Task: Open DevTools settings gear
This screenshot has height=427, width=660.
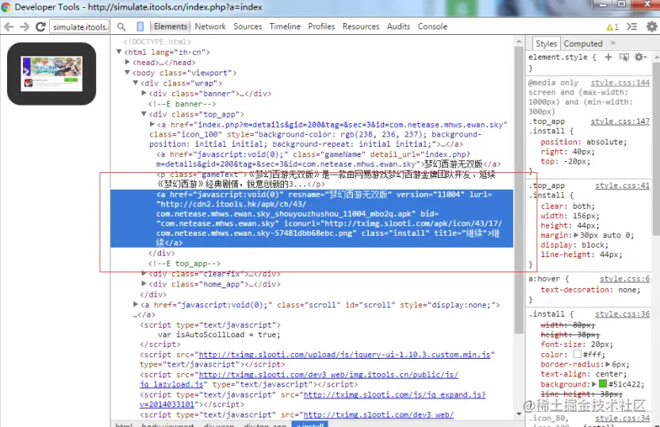Action: click(x=651, y=26)
